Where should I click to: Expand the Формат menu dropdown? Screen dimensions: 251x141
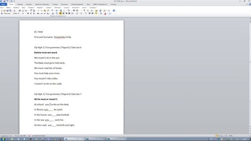point(40,7)
